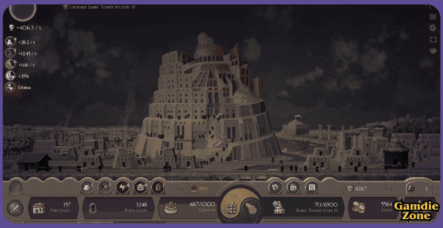This screenshot has height=228, width=443.
Task: Click the wood production +12.45/s icon
Action: [x=11, y=53]
